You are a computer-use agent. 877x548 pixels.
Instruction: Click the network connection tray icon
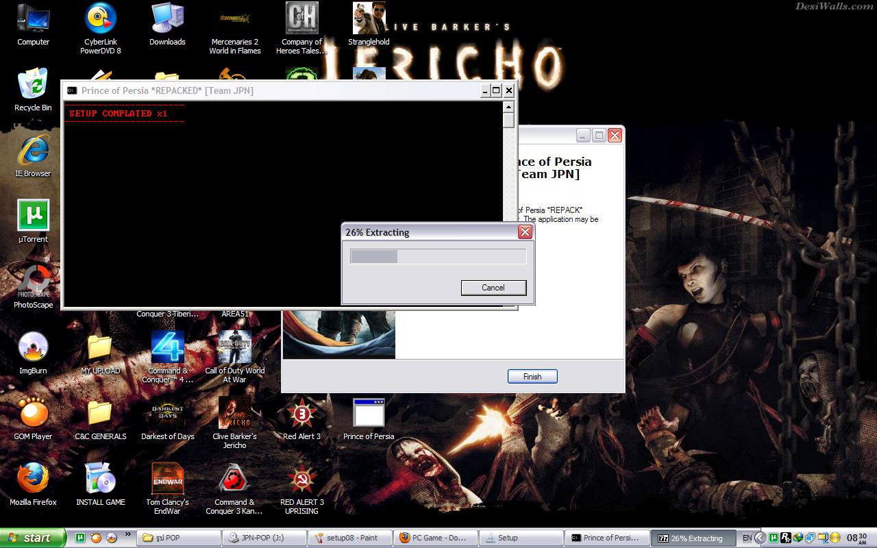tap(809, 538)
